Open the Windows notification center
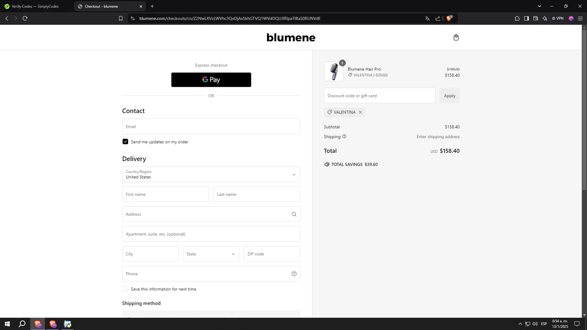 coord(577,324)
